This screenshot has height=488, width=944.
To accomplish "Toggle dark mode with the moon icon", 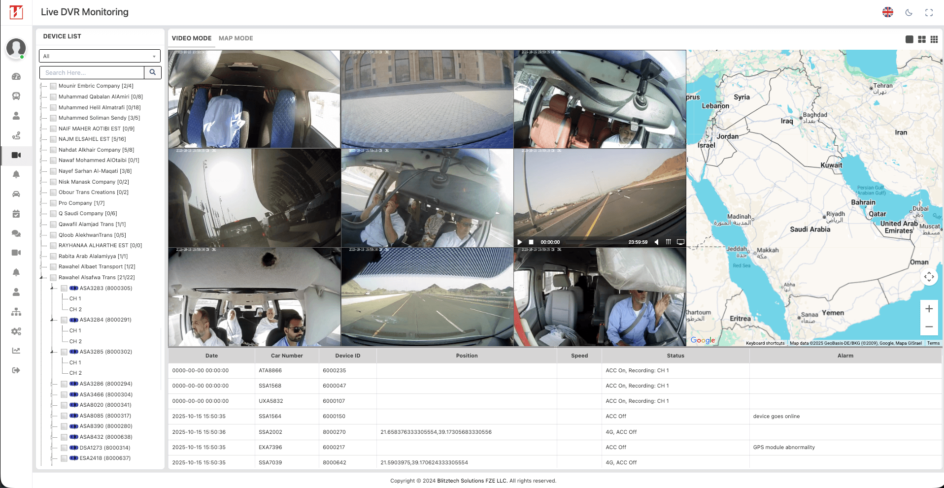I will coord(909,13).
